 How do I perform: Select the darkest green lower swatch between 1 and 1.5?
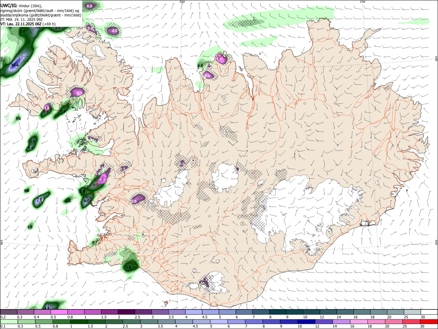(79, 321)
